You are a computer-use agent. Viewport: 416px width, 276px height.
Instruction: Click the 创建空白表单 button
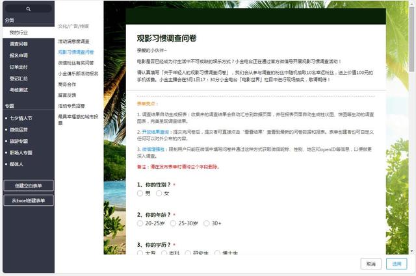pos(29,186)
